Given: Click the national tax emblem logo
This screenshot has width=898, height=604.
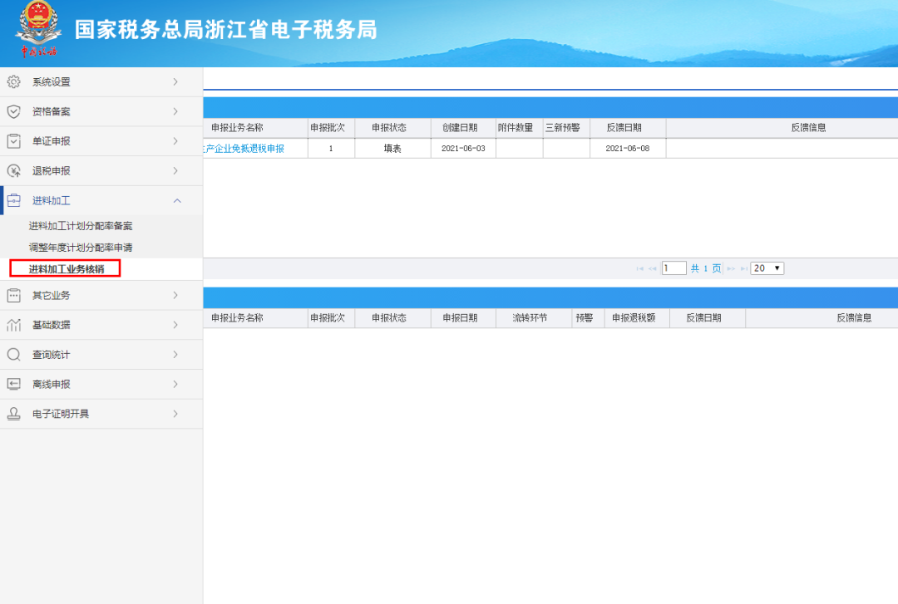Looking at the screenshot, I should coord(37,28).
